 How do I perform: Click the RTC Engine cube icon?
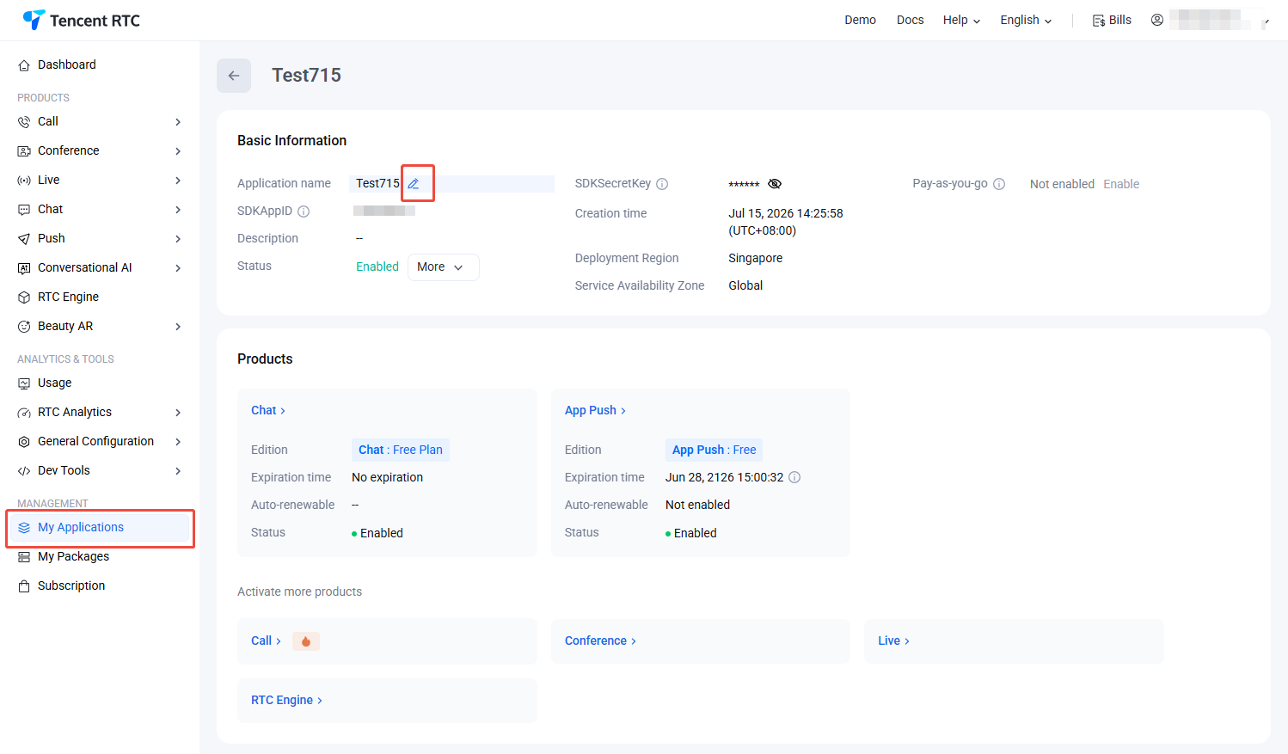[24, 297]
